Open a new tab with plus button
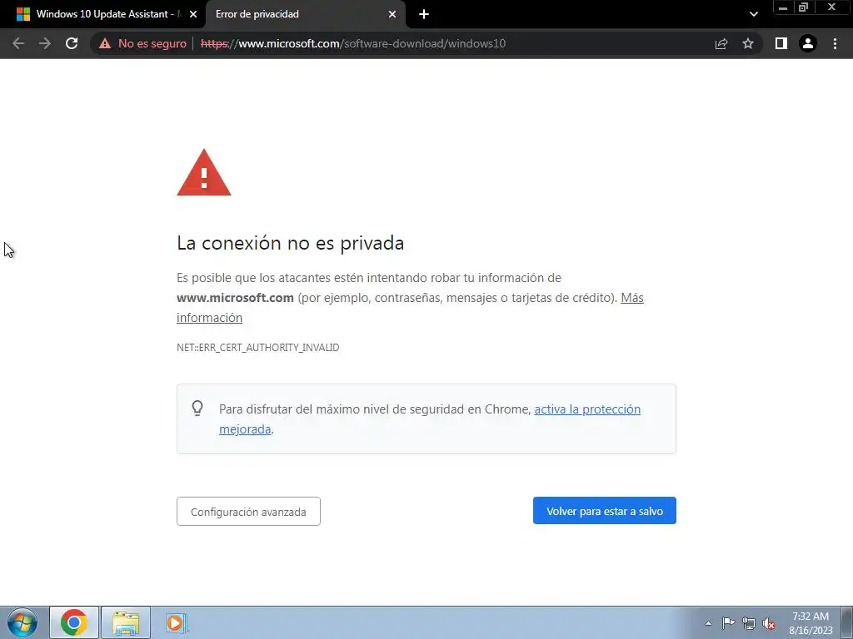 click(x=424, y=14)
